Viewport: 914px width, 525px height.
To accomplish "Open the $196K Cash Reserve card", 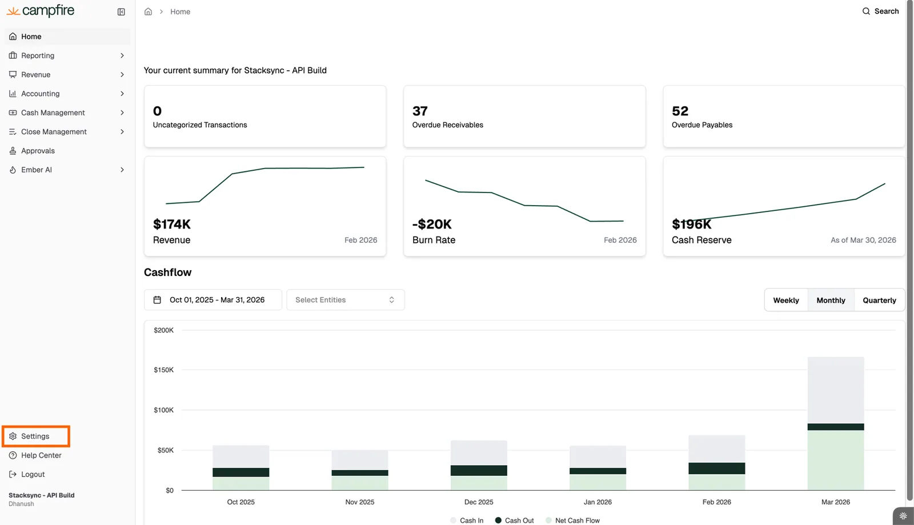I will click(784, 206).
